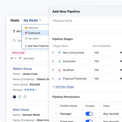The height and width of the screenshot is (122, 122).
Task: Click win probability field for Contacted
Action: 104,61
